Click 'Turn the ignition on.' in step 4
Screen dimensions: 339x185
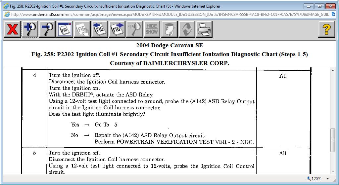(x=74, y=88)
